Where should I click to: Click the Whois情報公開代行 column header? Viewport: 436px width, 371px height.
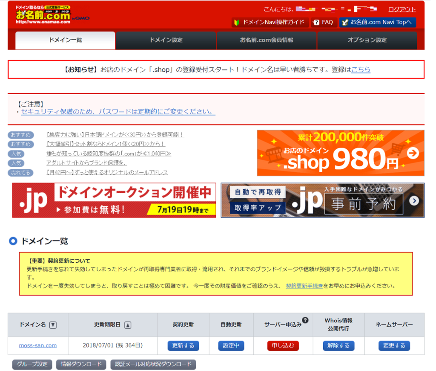[338, 325]
